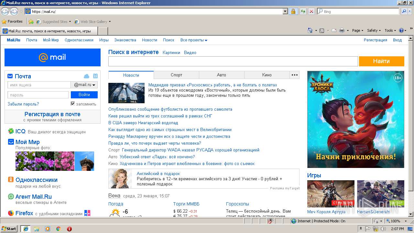Click the page vertical scrollbar down arrow
This screenshot has height=233, width=414.
click(x=411, y=214)
